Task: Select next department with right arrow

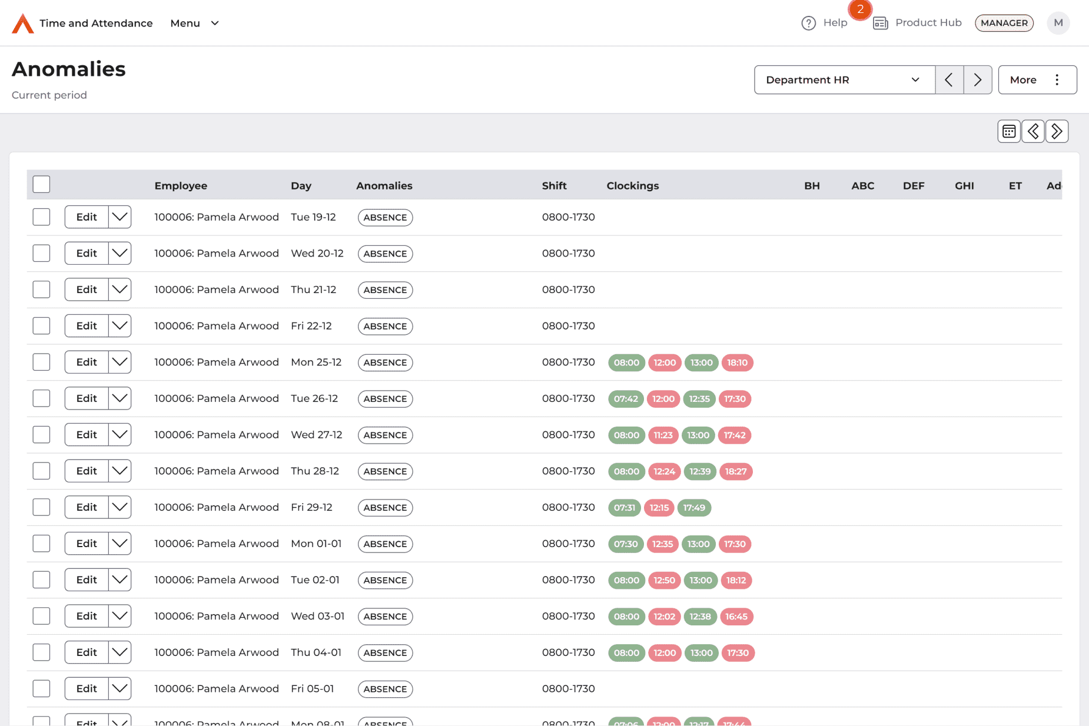Action: pyautogui.click(x=977, y=80)
